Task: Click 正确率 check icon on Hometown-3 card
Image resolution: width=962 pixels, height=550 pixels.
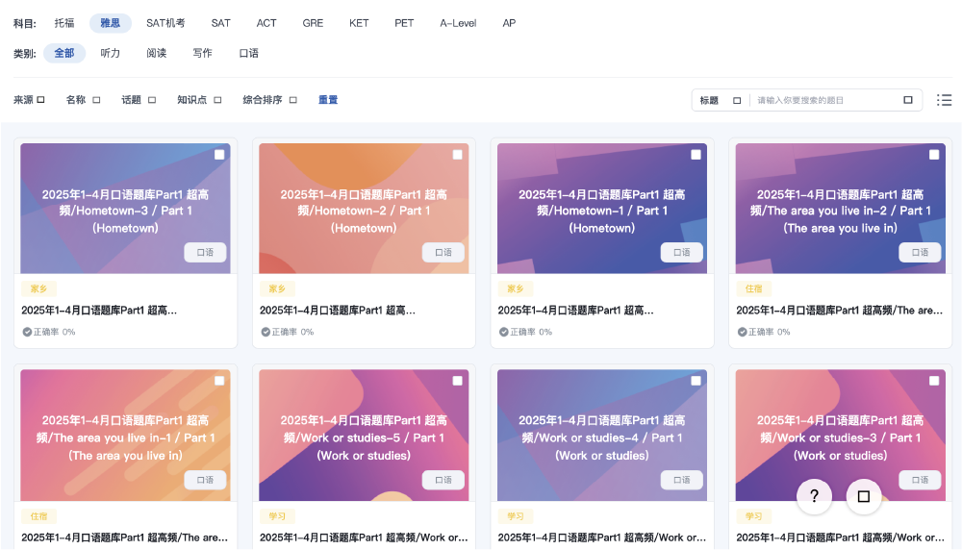Action: click(27, 332)
